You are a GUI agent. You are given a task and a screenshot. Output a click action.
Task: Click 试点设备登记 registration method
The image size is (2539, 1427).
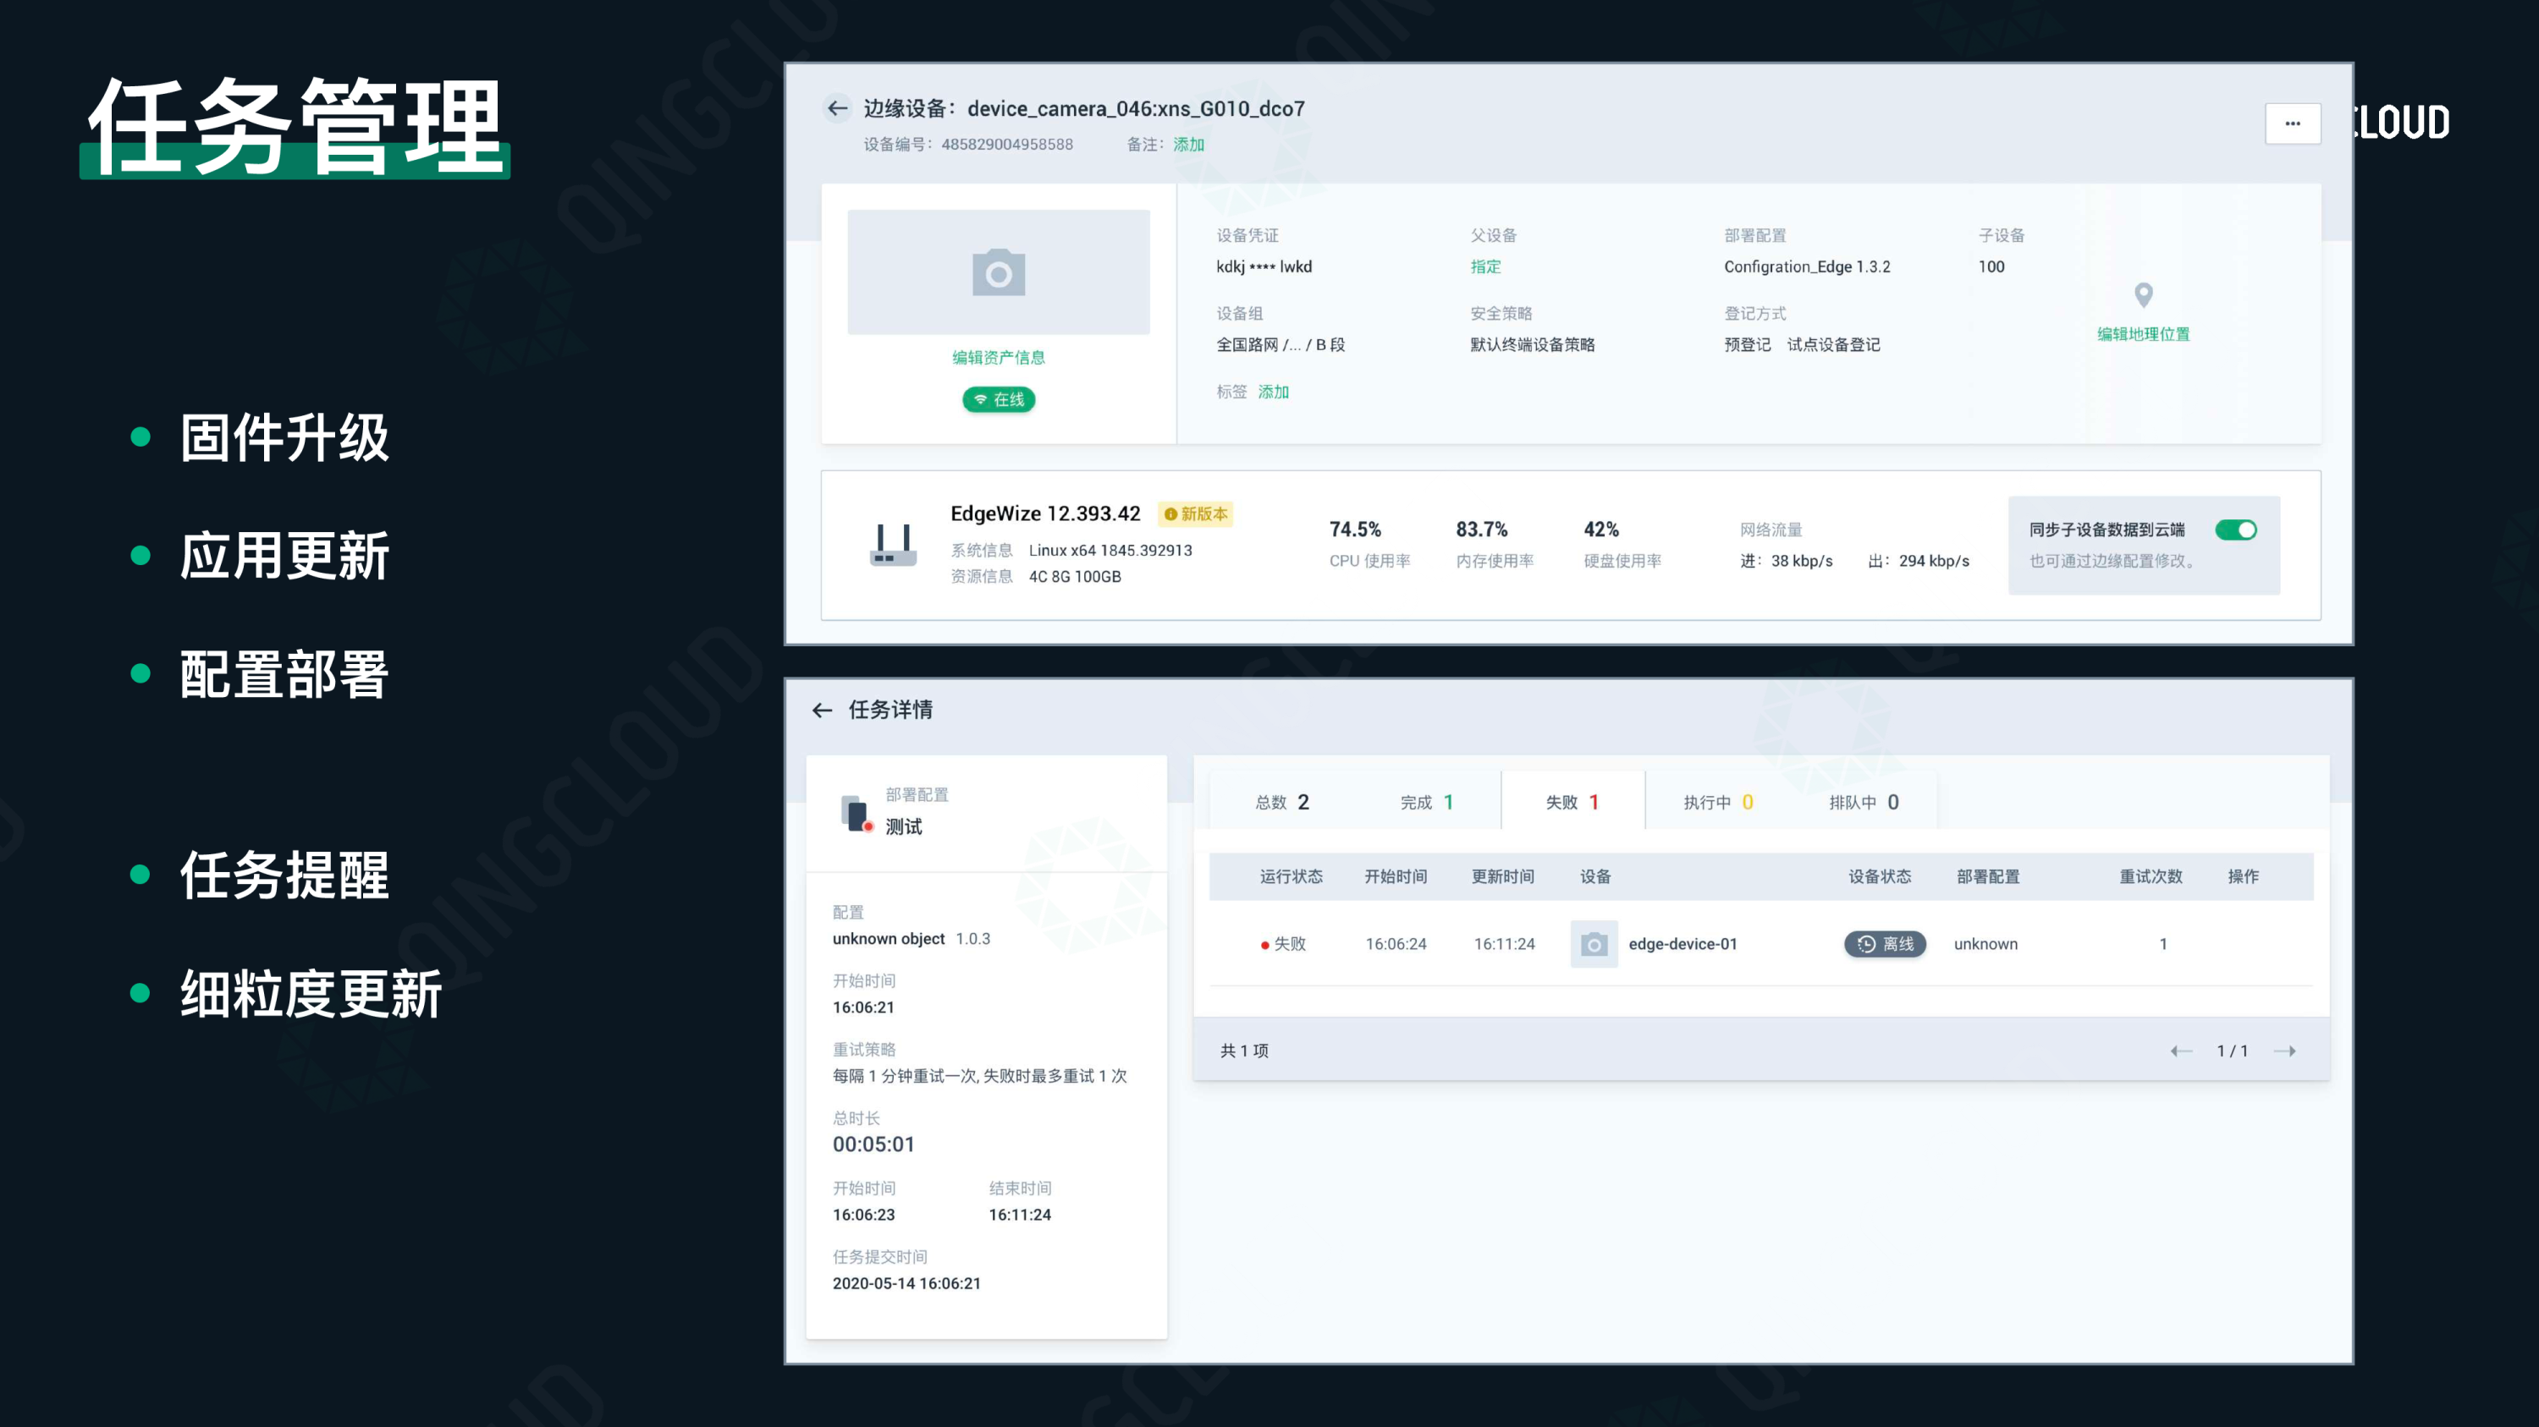click(1833, 344)
